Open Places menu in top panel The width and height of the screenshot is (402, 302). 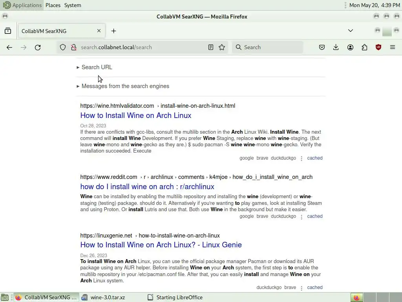tap(53, 5)
